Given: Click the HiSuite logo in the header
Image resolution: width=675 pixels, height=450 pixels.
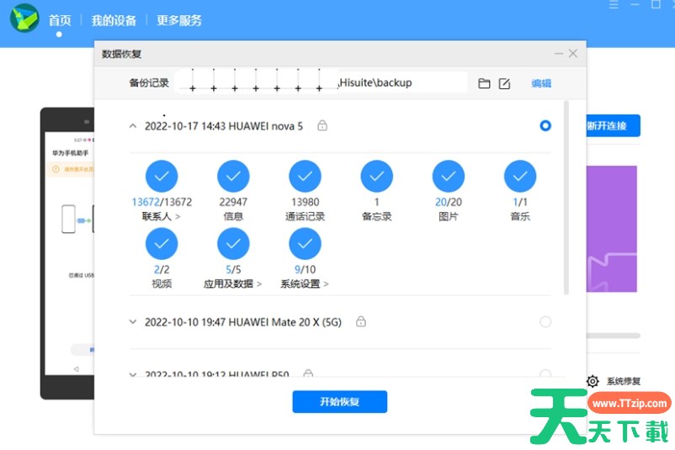Looking at the screenshot, I should [x=24, y=19].
